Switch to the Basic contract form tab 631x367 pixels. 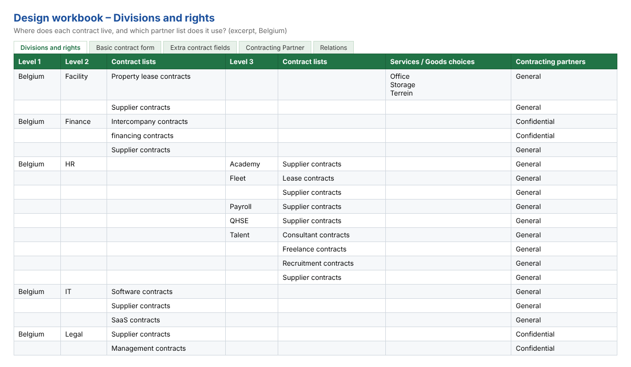pyautogui.click(x=125, y=47)
